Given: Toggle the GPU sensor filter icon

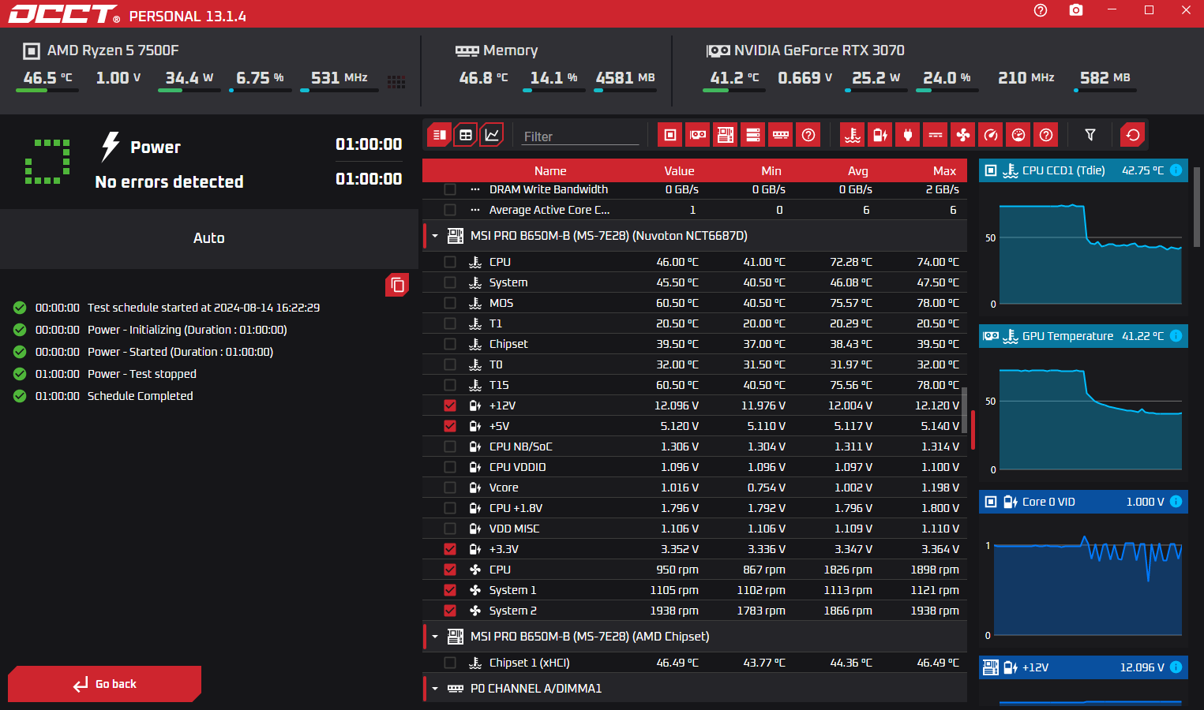Looking at the screenshot, I should click(698, 135).
